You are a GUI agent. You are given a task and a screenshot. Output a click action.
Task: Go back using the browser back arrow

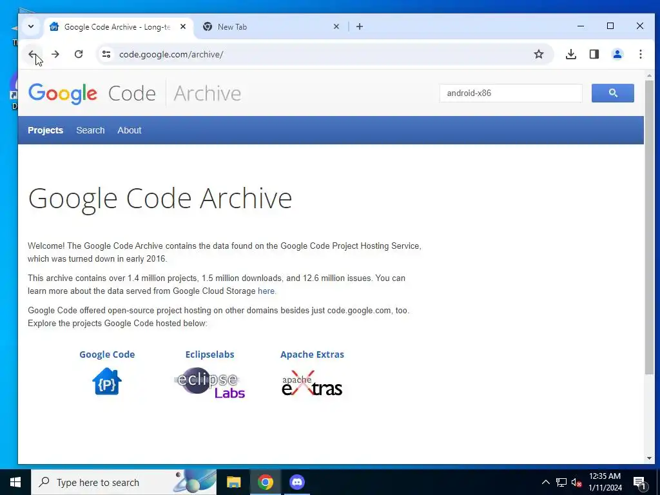32,54
